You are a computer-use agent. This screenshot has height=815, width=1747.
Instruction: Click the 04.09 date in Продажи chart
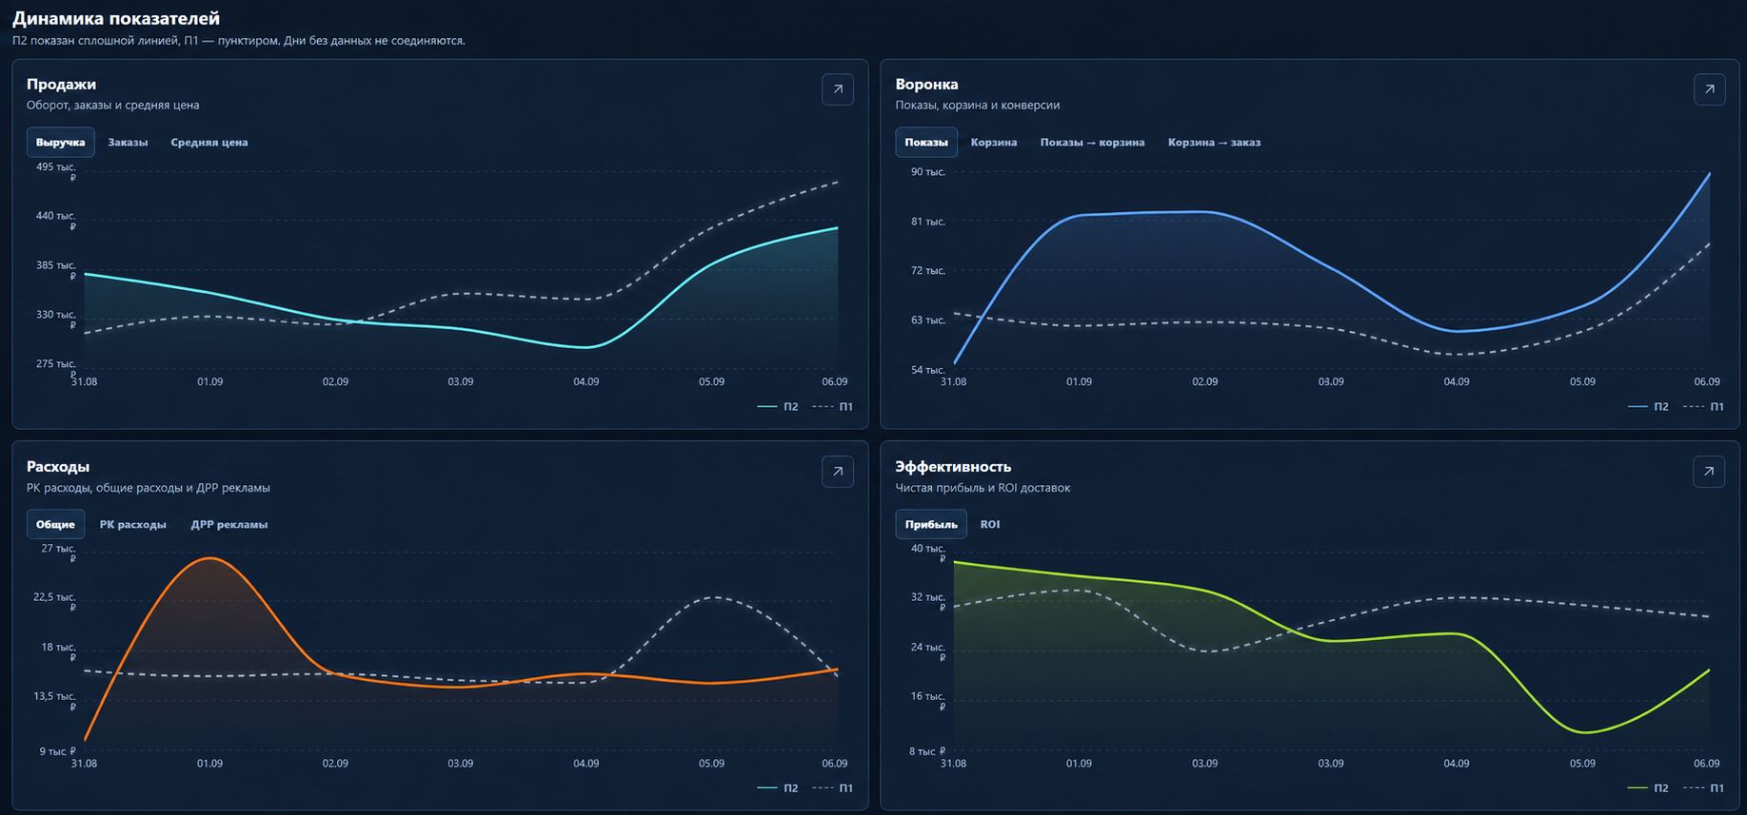(586, 381)
